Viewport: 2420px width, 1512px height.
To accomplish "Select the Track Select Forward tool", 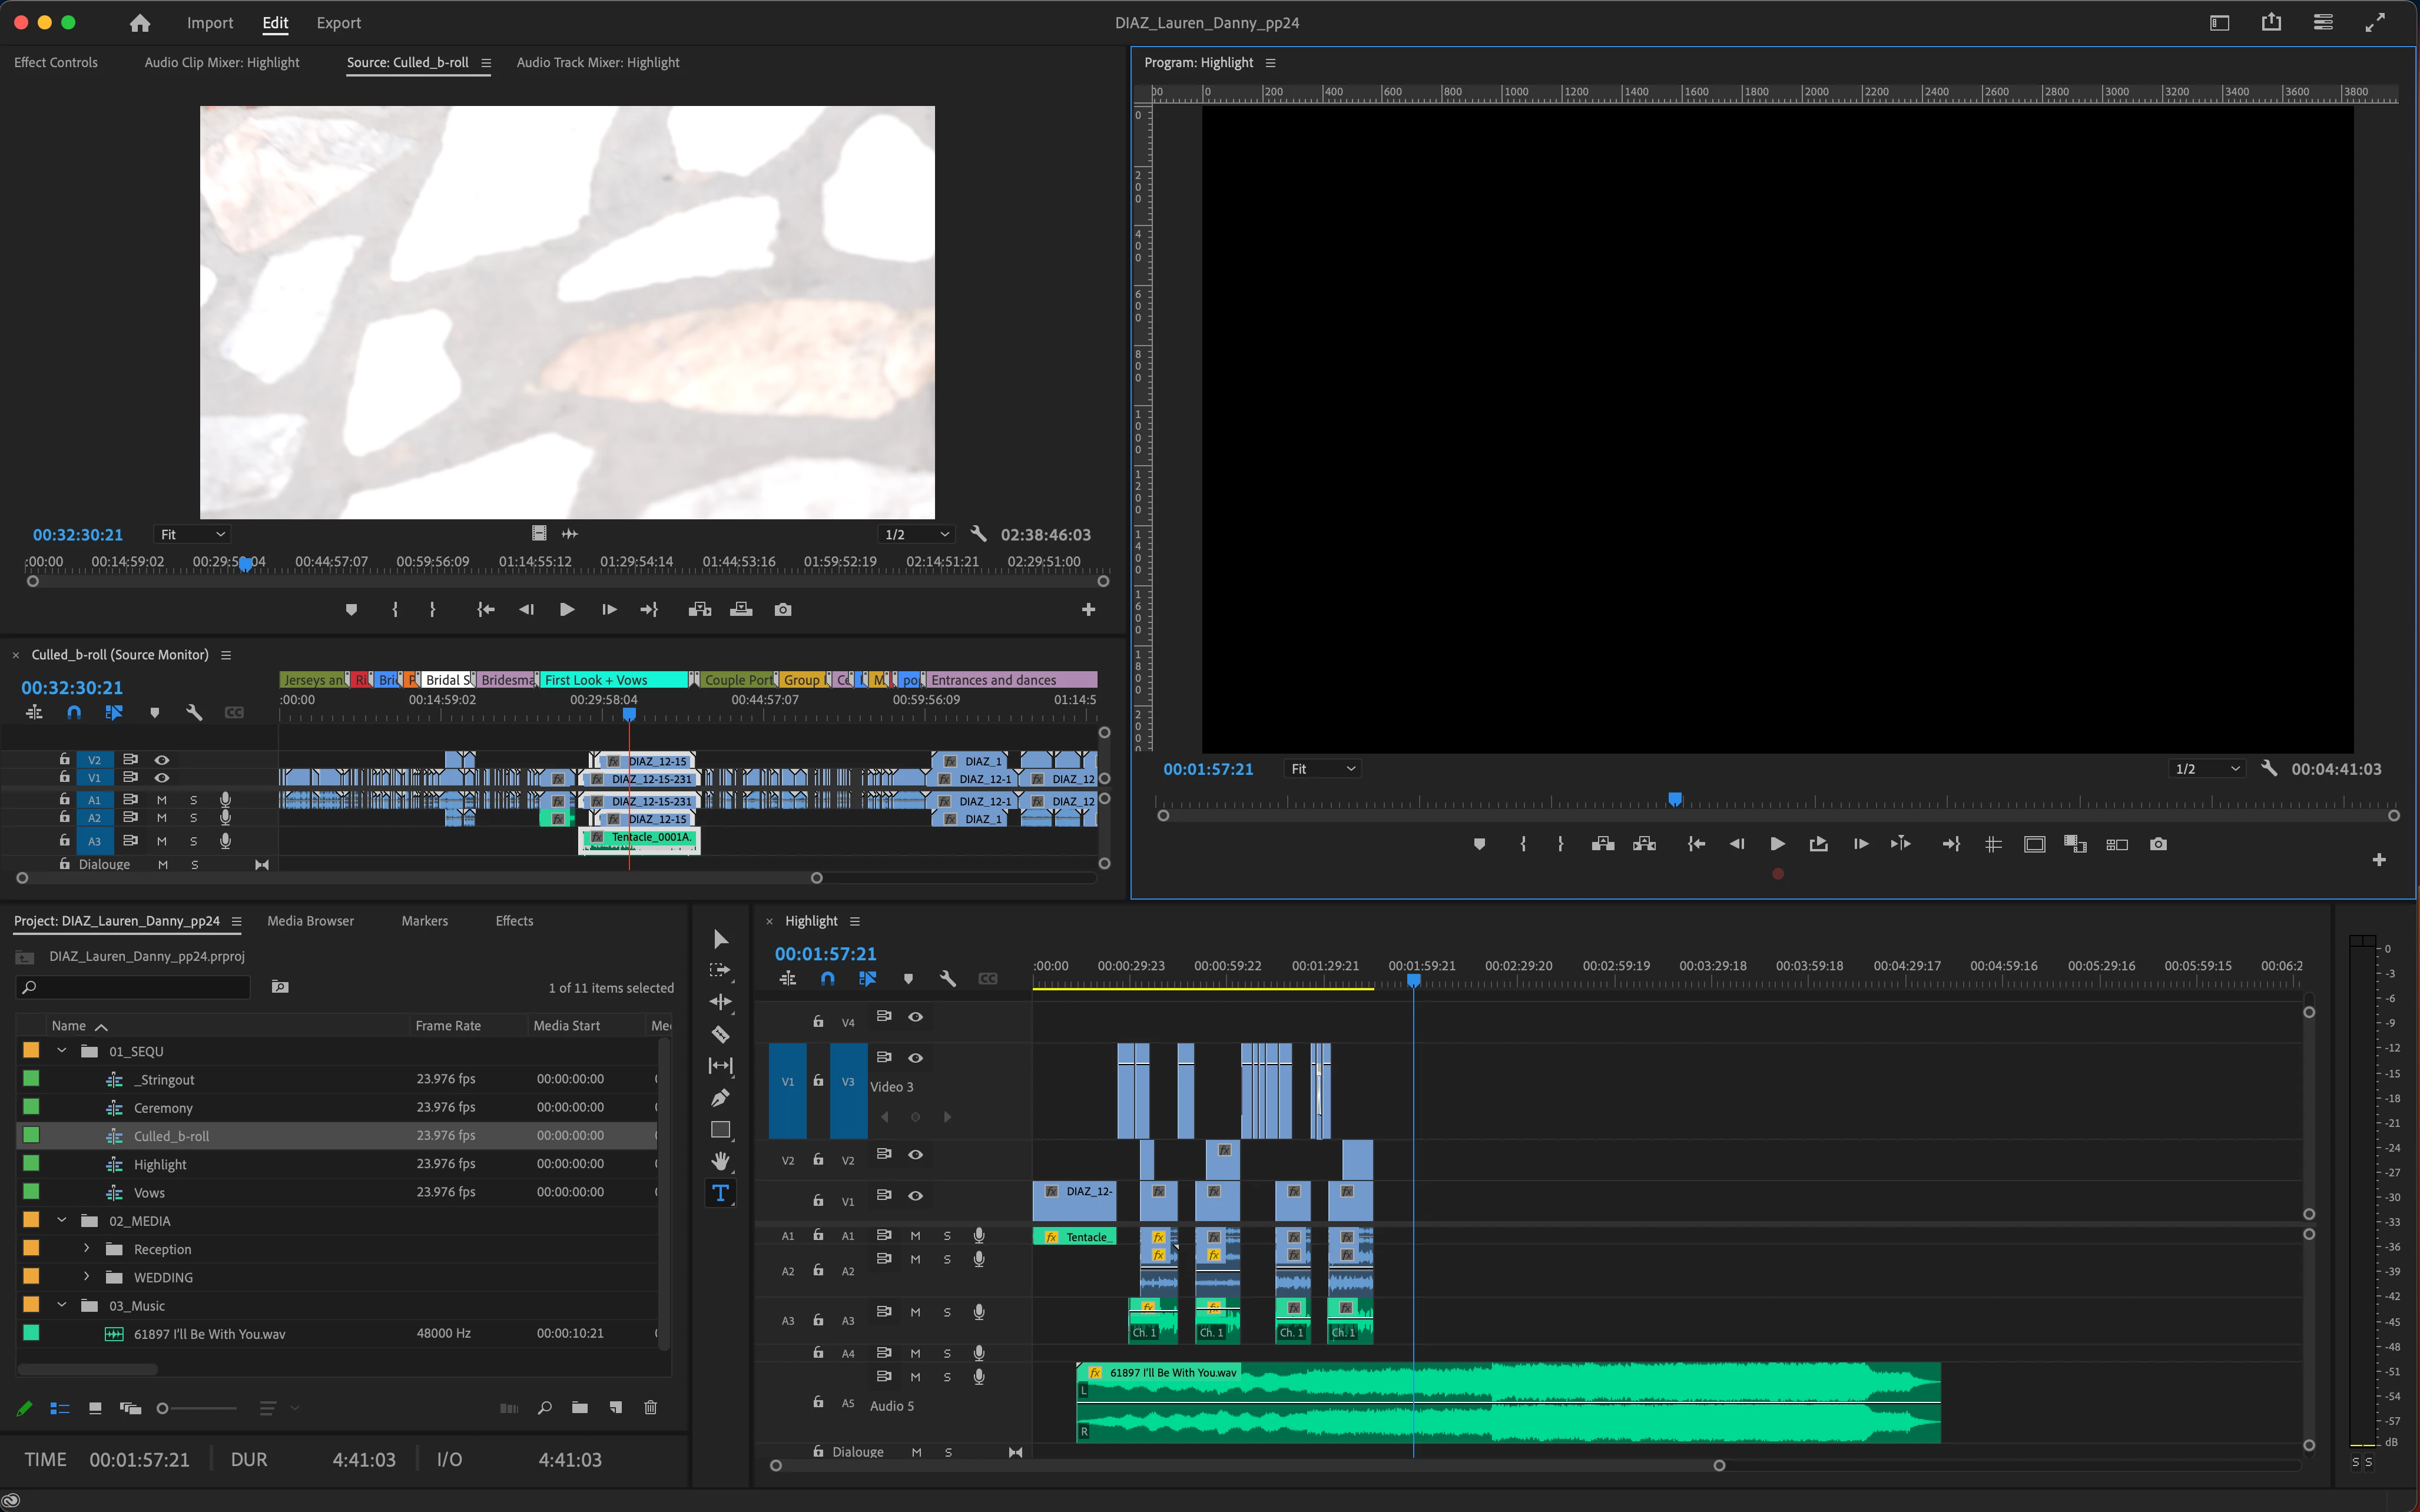I will pyautogui.click(x=720, y=970).
